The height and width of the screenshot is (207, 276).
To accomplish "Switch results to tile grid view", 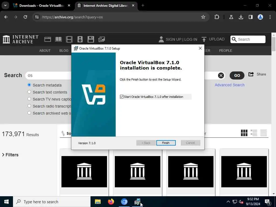I will [x=244, y=133].
